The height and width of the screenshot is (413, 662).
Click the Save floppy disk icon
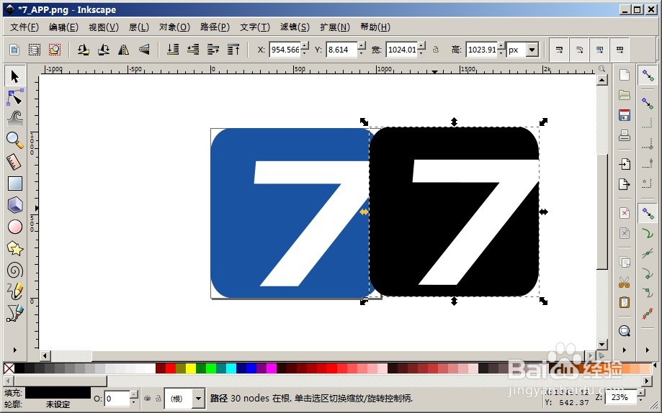(625, 115)
